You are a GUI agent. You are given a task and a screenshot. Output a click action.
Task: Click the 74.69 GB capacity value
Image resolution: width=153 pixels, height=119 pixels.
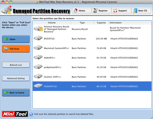click(101, 48)
